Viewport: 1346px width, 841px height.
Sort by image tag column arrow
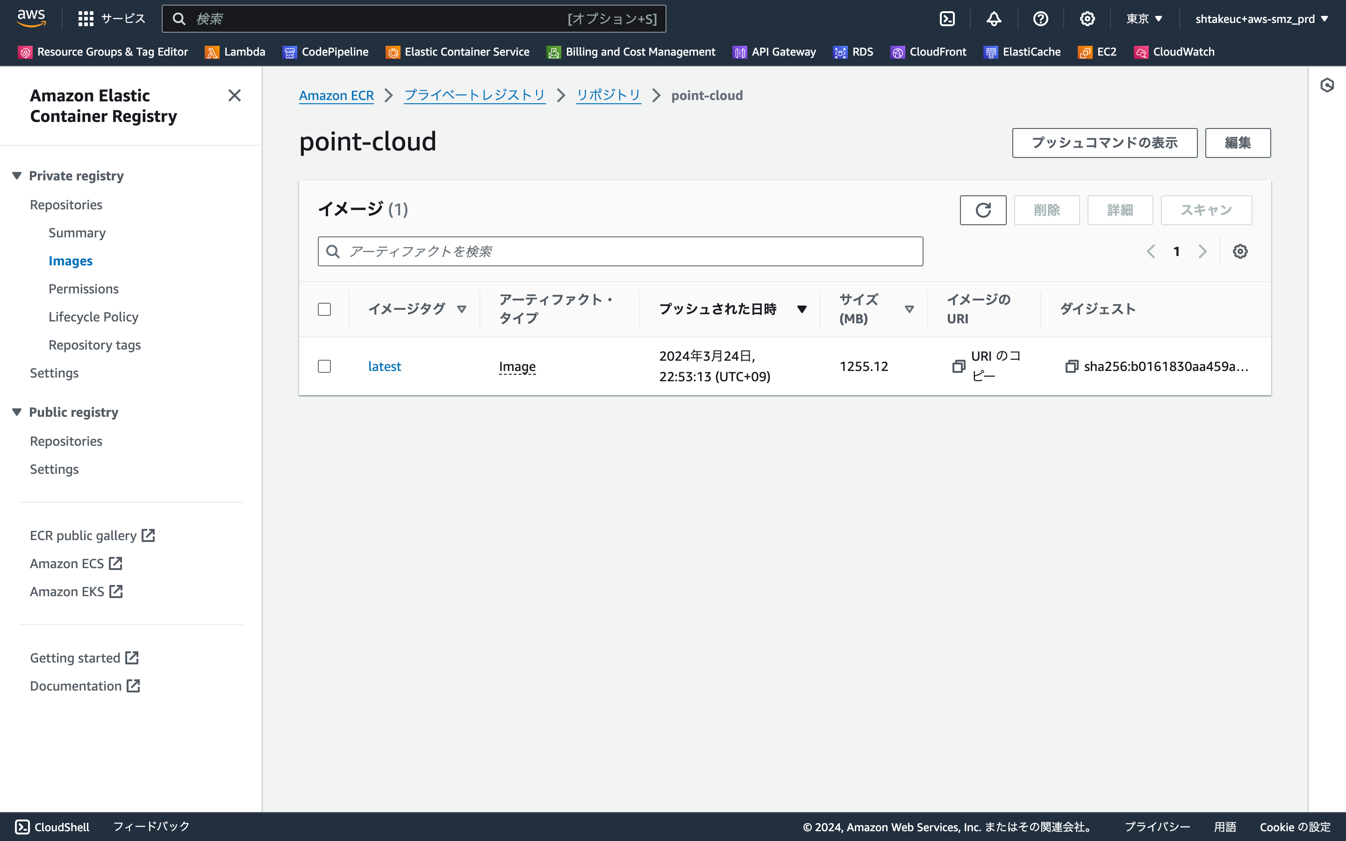tap(462, 309)
